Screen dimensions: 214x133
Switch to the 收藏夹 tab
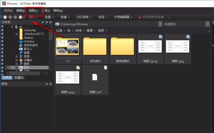coord(19,78)
